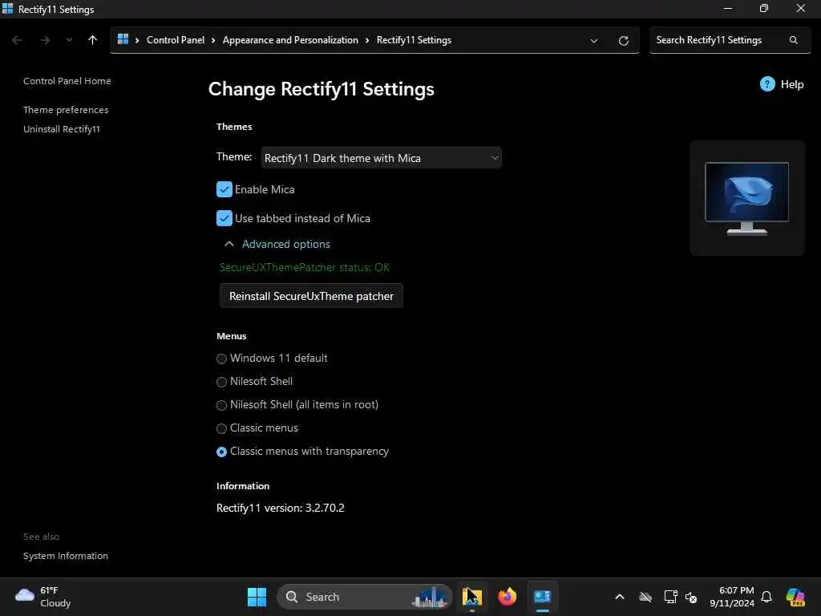Open the network display tray icon
The image size is (821, 616).
click(670, 597)
